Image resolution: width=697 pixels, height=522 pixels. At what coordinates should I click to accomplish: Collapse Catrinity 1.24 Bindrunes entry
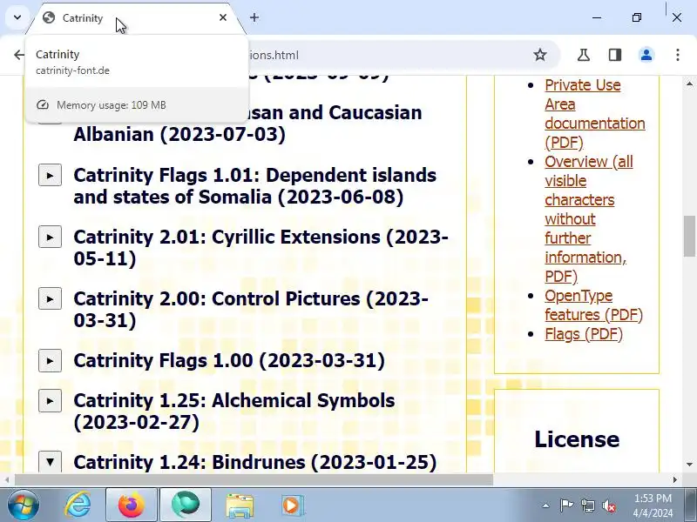(50, 462)
